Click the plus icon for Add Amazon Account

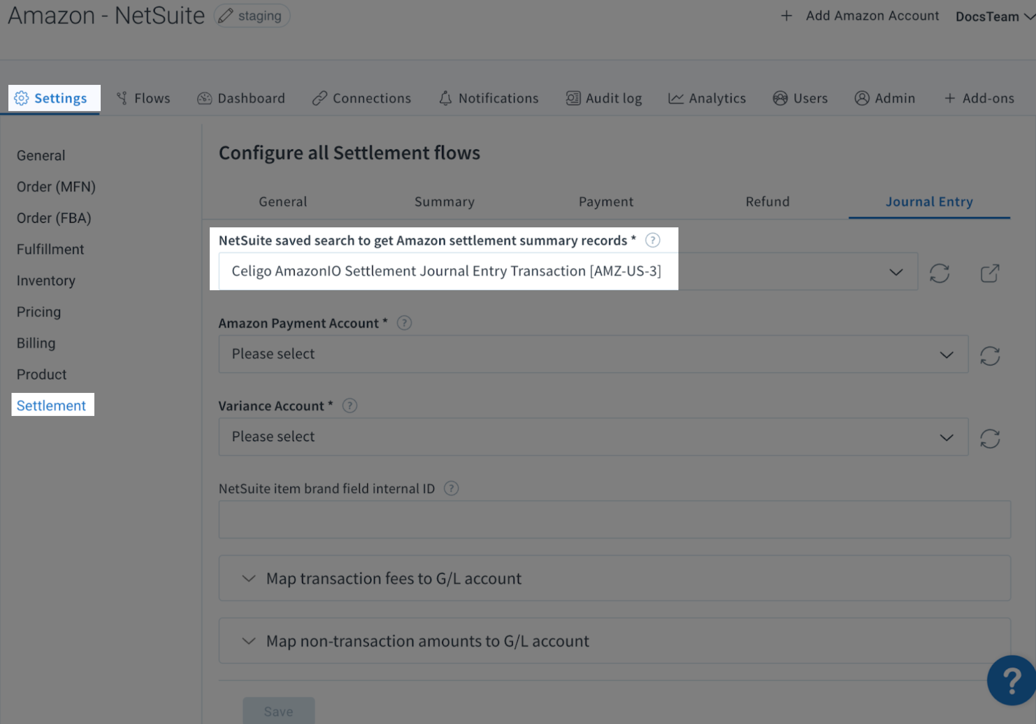click(786, 16)
